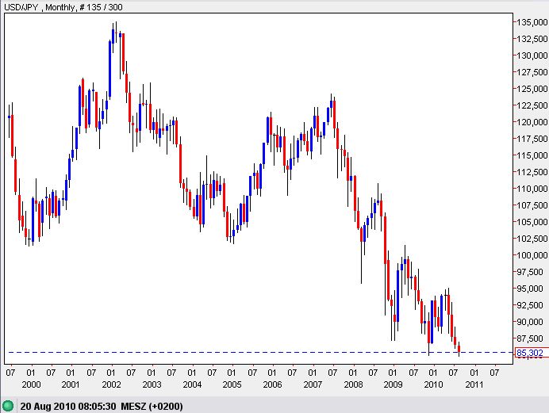Click the green connection status indicator
The height and width of the screenshot is (413, 549).
click(x=8, y=406)
